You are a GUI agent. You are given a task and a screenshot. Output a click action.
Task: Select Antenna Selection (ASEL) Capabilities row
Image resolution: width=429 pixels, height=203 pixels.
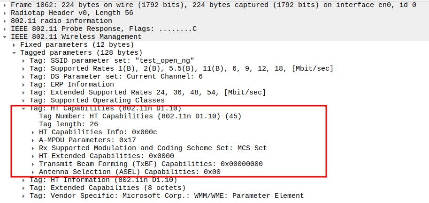pos(130,172)
